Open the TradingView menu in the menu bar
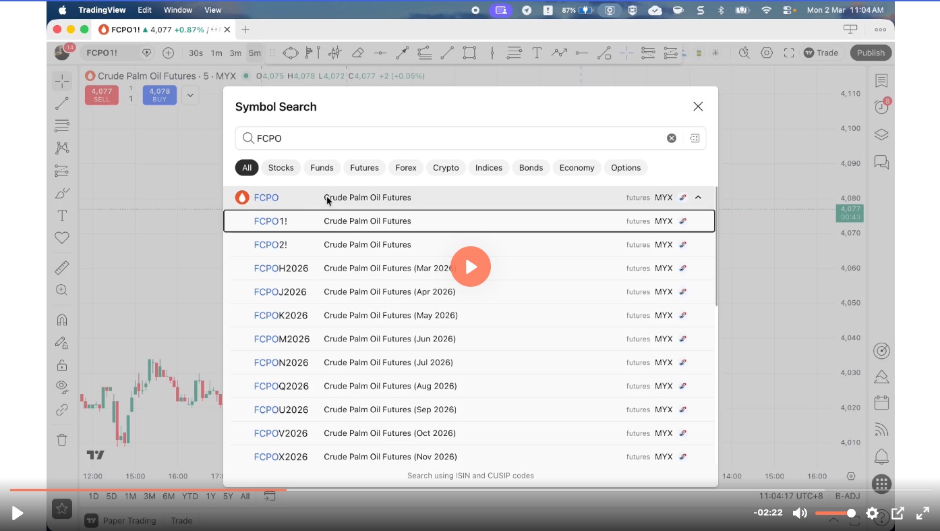This screenshot has width=940, height=531. pyautogui.click(x=102, y=10)
